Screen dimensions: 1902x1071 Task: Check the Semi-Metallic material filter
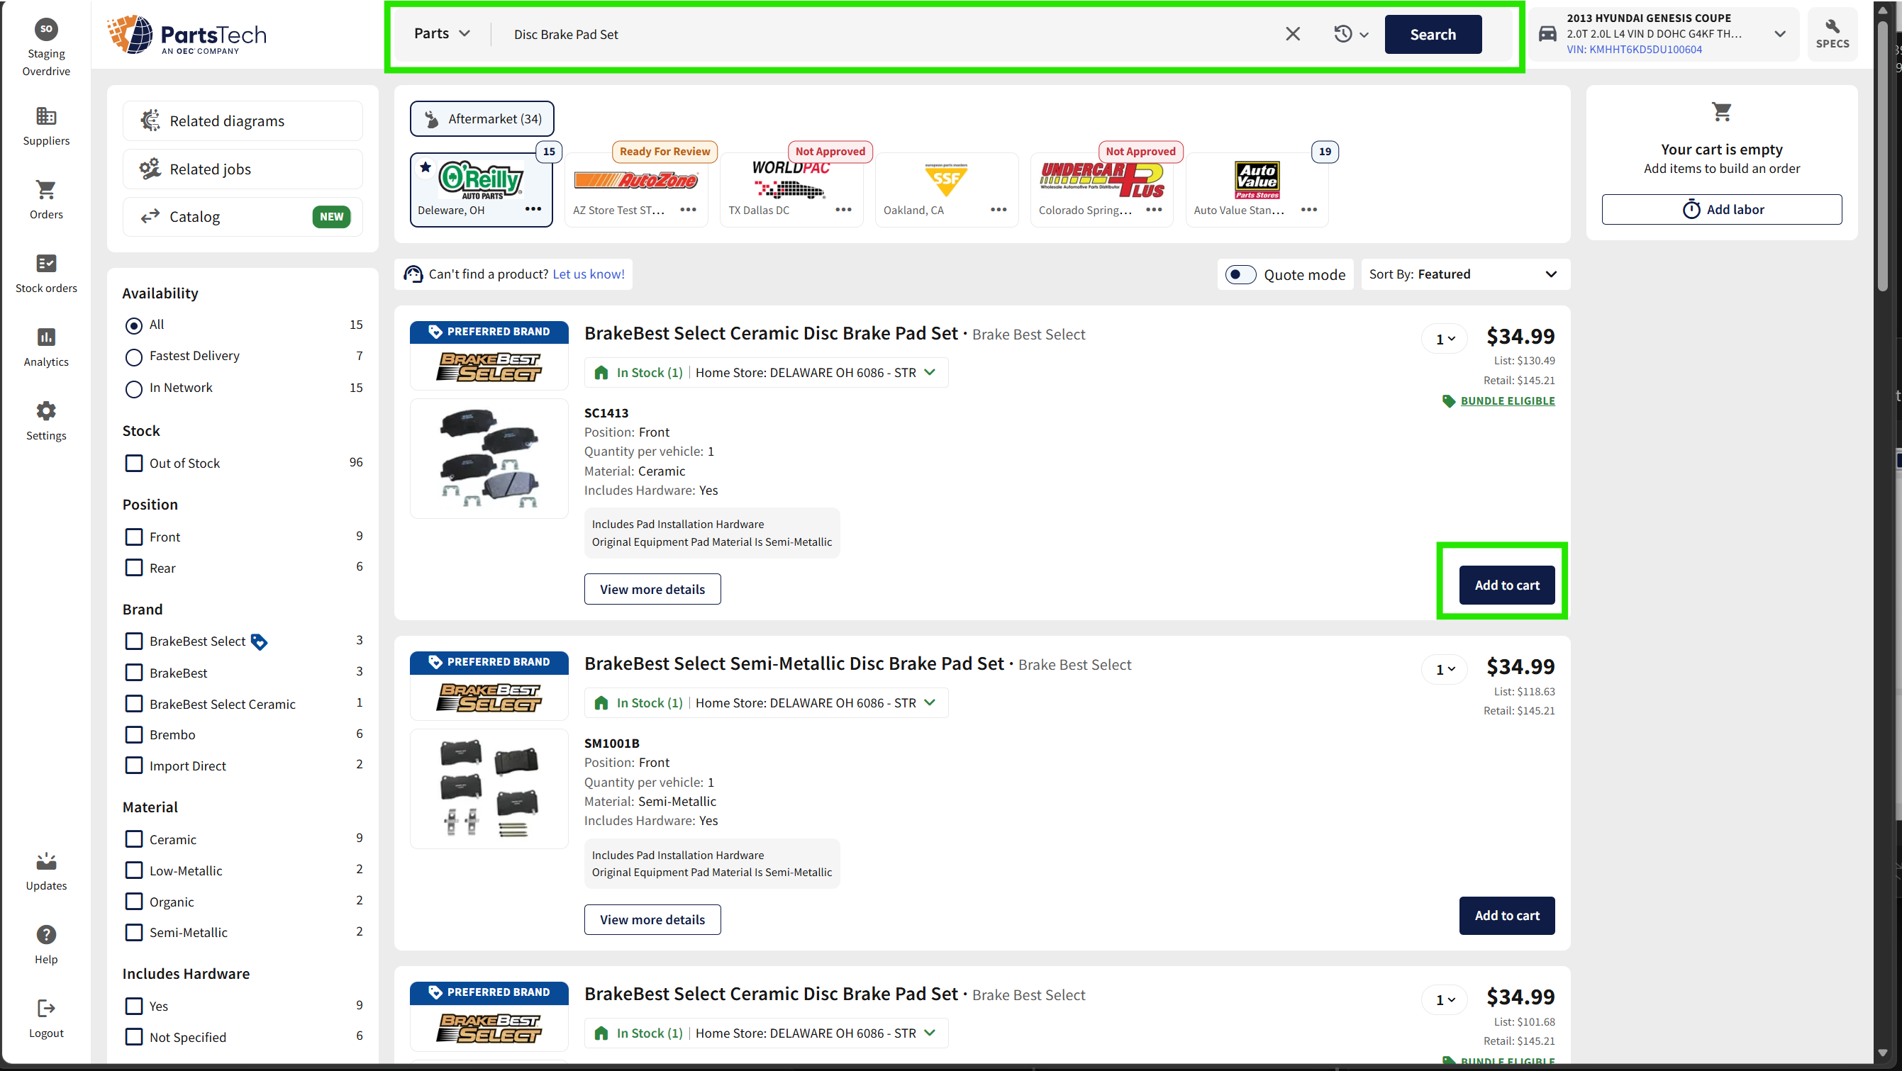133,932
